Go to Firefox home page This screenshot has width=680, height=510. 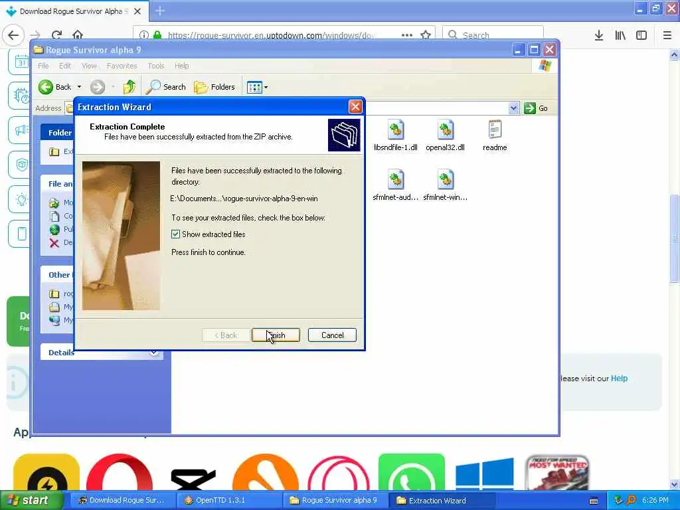click(78, 35)
